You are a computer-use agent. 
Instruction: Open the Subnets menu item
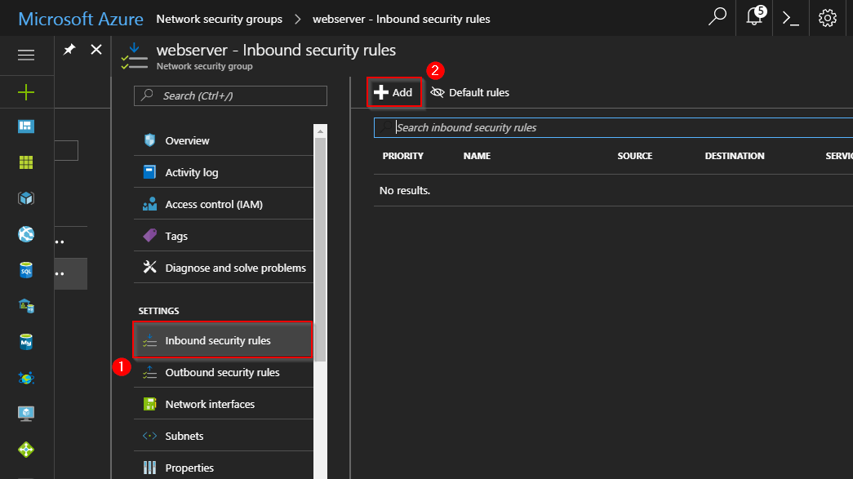[x=224, y=436]
